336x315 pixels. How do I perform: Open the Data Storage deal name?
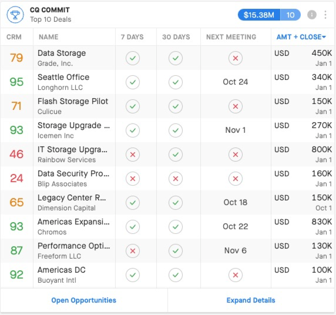pos(62,53)
